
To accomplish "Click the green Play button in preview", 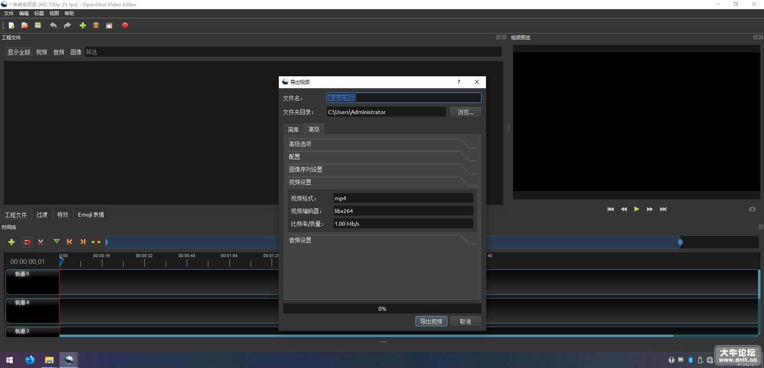I will tap(637, 209).
